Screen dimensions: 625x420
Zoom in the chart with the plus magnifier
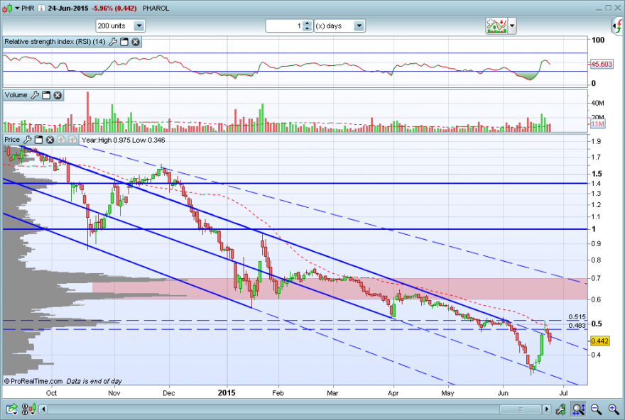614,409
